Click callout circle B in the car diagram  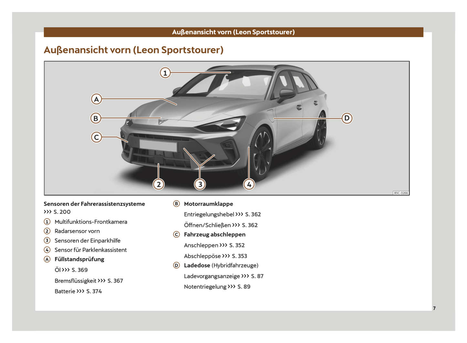(96, 118)
